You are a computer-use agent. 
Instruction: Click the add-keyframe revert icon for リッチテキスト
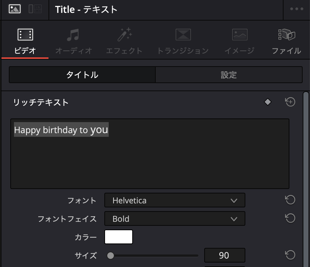pyautogui.click(x=290, y=102)
